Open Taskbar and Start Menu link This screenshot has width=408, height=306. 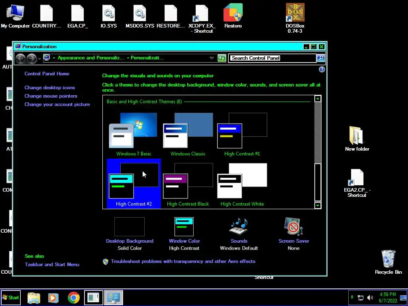coord(52,265)
